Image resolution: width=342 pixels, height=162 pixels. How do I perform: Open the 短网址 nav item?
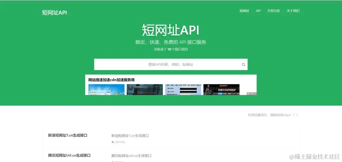click(x=244, y=11)
